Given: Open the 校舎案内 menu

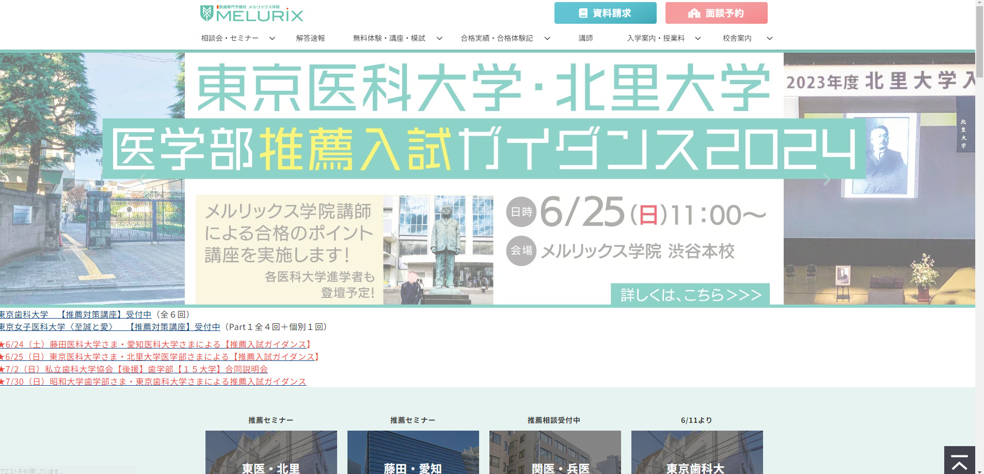Looking at the screenshot, I should [x=737, y=38].
